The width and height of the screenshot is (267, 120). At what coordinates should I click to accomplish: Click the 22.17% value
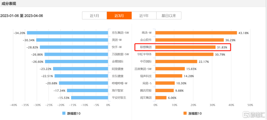click(204, 62)
